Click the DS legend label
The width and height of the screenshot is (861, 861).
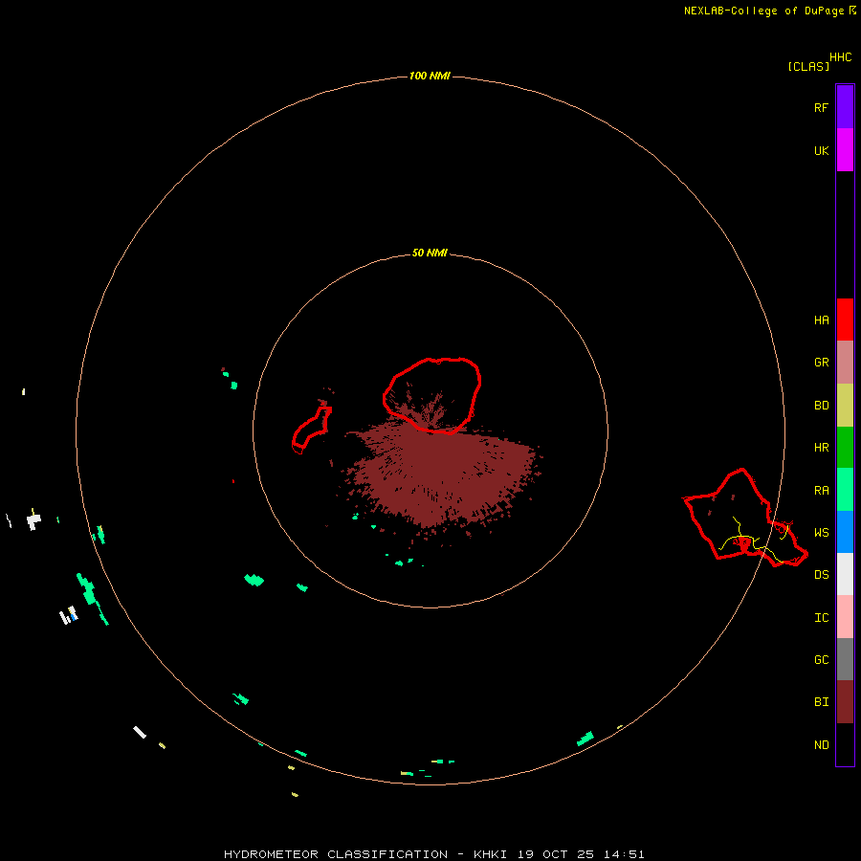(821, 575)
